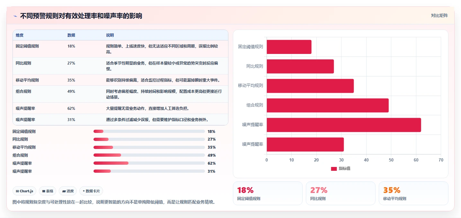461x218 pixels.
Task: Select the 维度 column header
Action: pyautogui.click(x=20, y=35)
